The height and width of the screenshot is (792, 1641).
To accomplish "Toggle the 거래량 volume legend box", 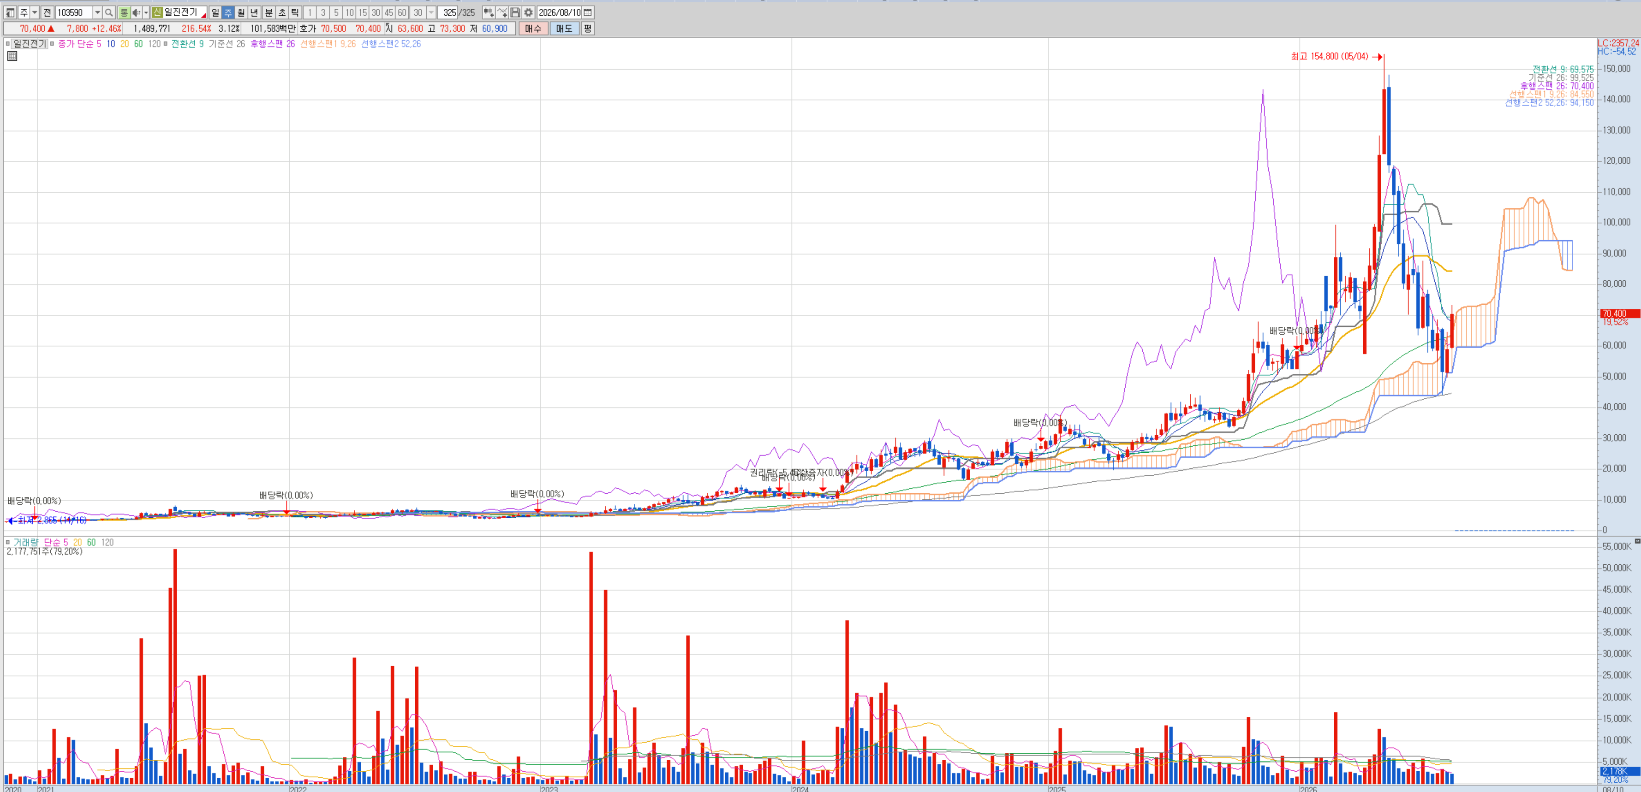I will click(x=8, y=543).
